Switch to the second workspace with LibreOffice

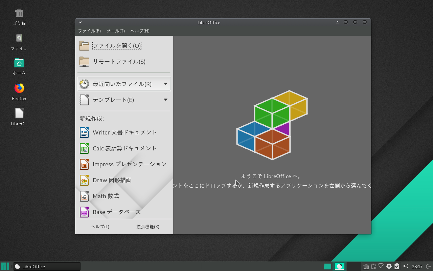(340, 267)
